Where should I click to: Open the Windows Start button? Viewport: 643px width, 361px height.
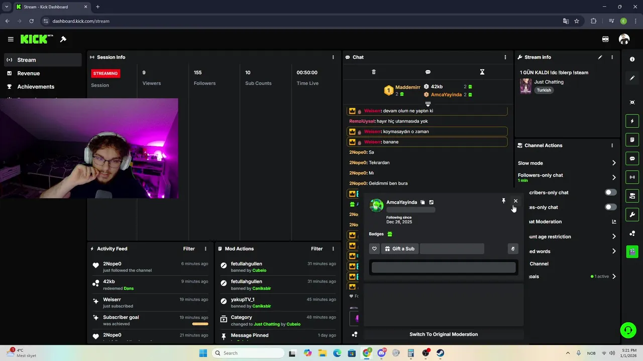pyautogui.click(x=203, y=353)
